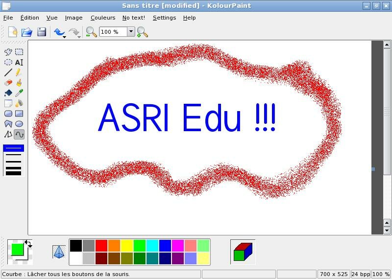Open the Image menu

point(74,18)
